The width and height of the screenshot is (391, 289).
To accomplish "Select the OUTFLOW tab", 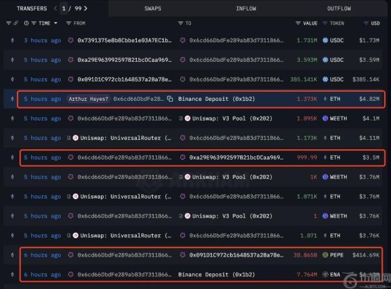I will (339, 8).
